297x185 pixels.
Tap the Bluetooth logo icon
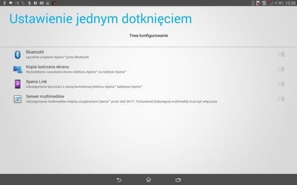click(17, 54)
